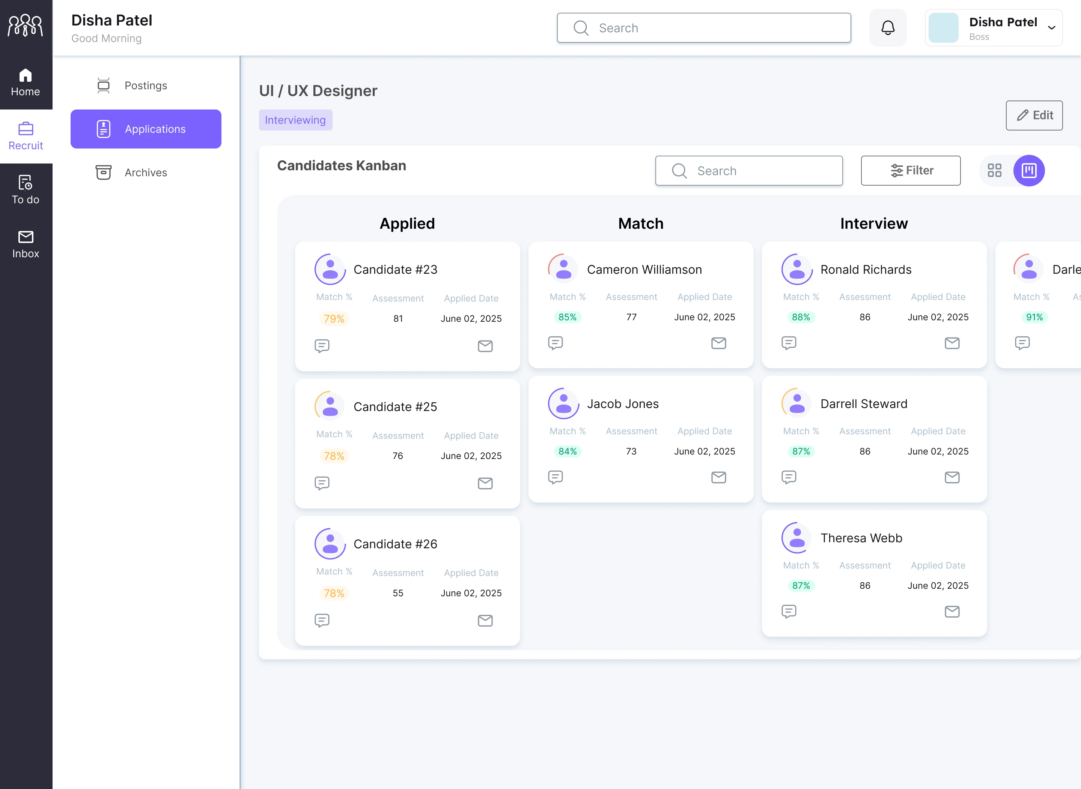Go to the Archives section
The width and height of the screenshot is (1081, 789).
(146, 172)
